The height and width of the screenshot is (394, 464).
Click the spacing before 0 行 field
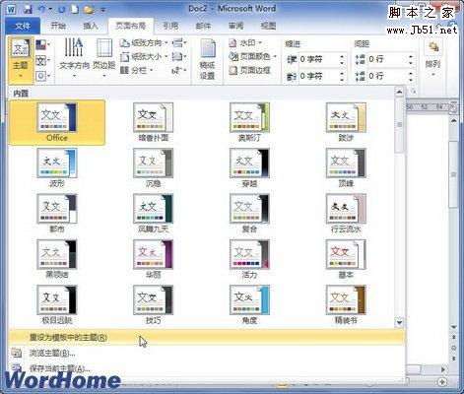(x=387, y=59)
